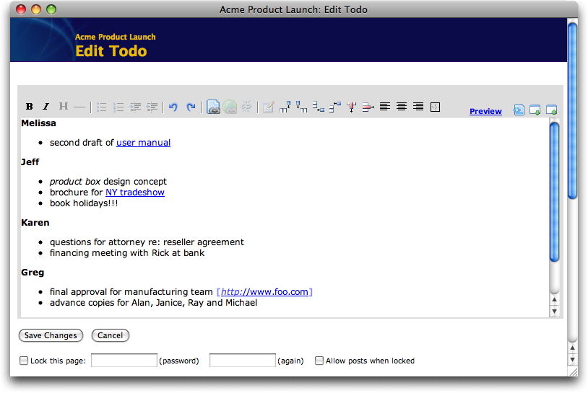The height and width of the screenshot is (393, 588).
Task: Delete the table column (red column icon)
Action: coord(351,107)
